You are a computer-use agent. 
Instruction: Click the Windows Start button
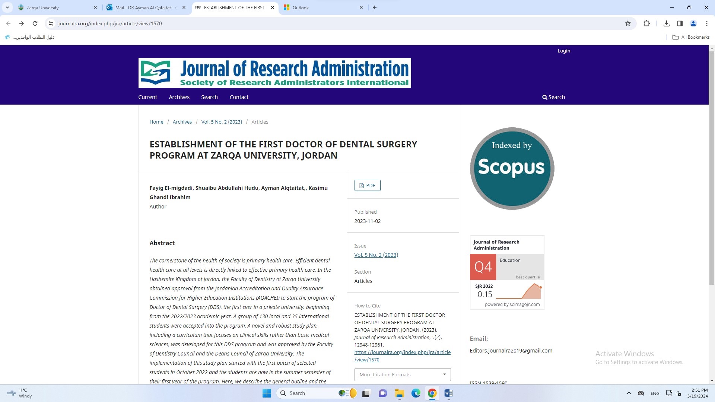pos(267,393)
